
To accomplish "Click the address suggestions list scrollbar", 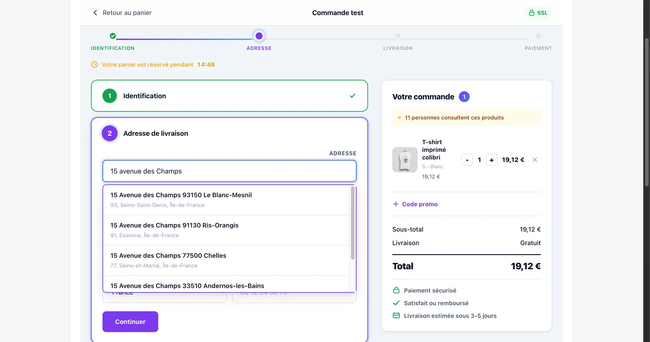I will click(353, 223).
